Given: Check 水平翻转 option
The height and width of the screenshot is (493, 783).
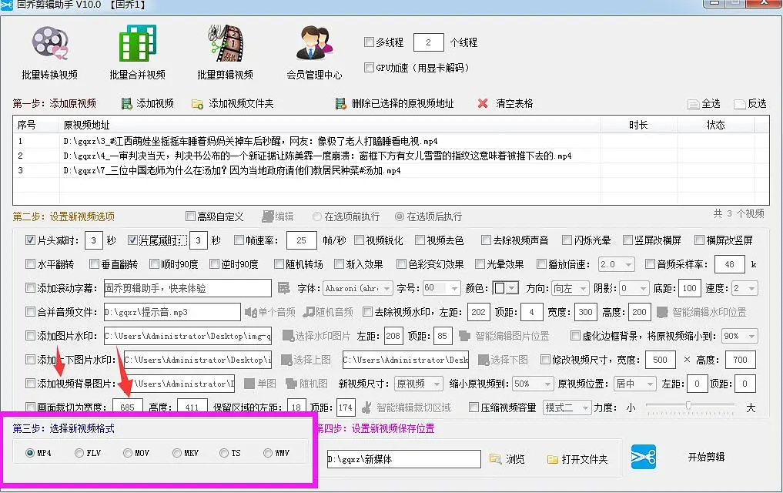Looking at the screenshot, I should point(31,263).
